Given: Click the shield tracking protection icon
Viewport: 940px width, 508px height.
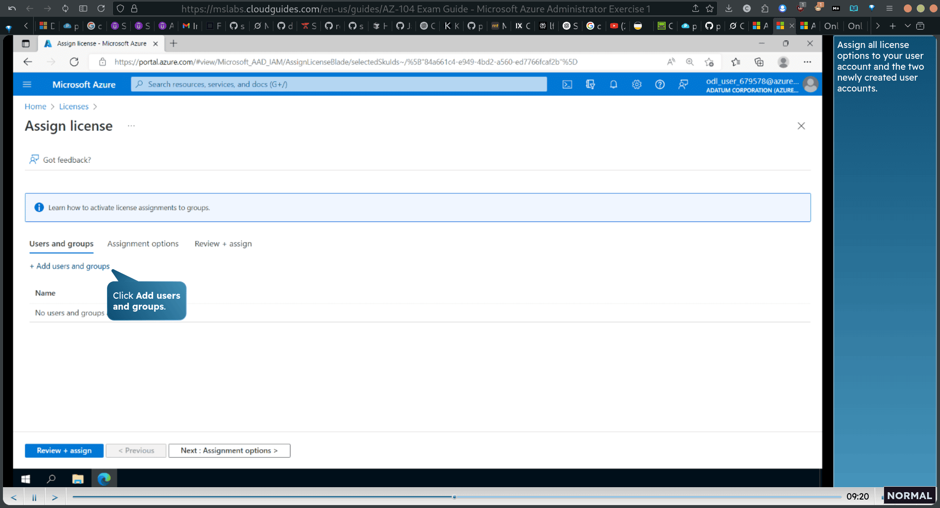Looking at the screenshot, I should [120, 8].
